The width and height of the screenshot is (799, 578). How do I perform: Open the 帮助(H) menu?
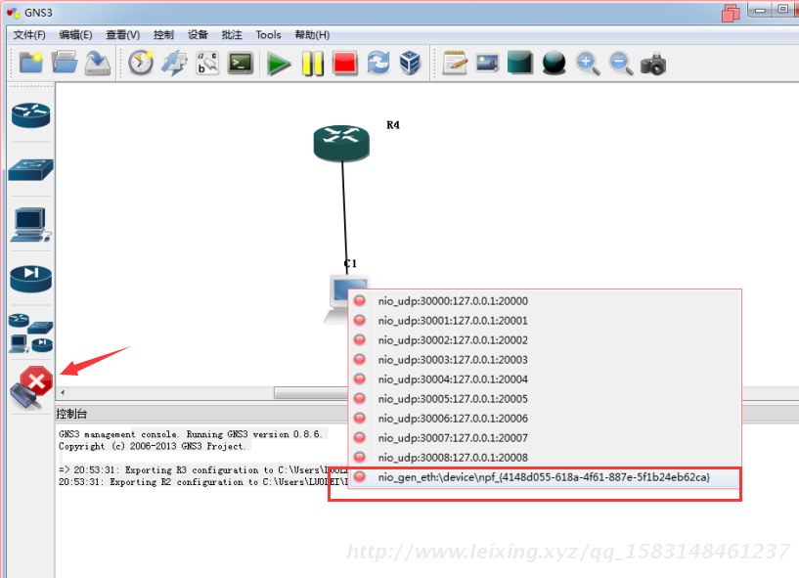(312, 34)
